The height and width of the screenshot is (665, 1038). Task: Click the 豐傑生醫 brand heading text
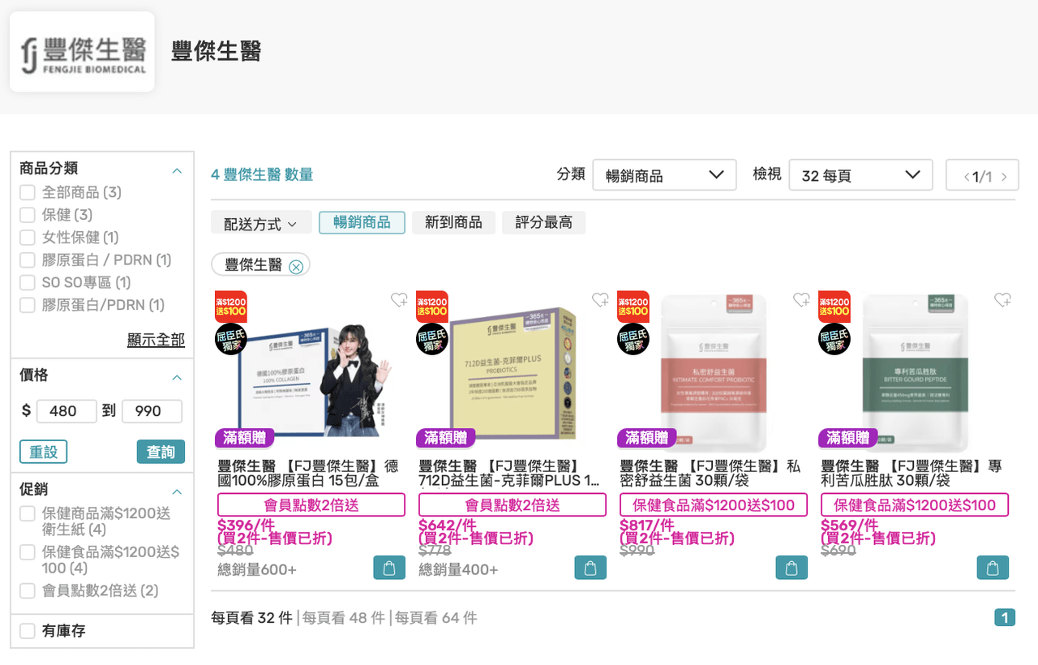(217, 51)
